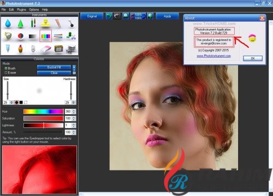Reset zoom via the 100% button

138,16
